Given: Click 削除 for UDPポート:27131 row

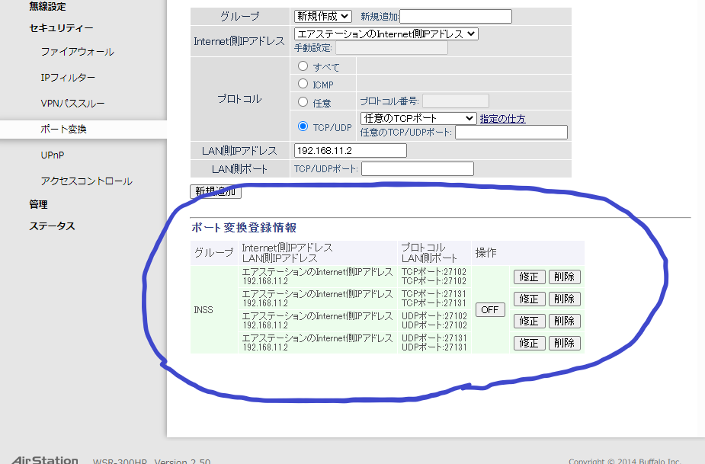Looking at the screenshot, I should [x=564, y=343].
